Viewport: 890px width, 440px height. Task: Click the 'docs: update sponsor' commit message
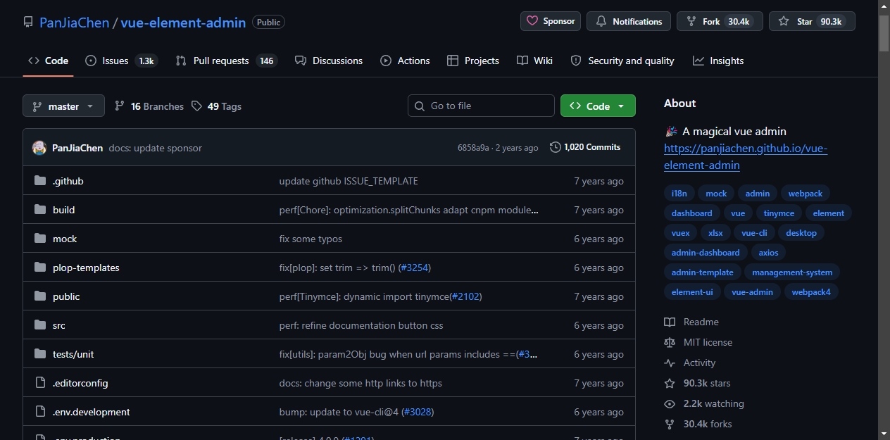pos(155,148)
